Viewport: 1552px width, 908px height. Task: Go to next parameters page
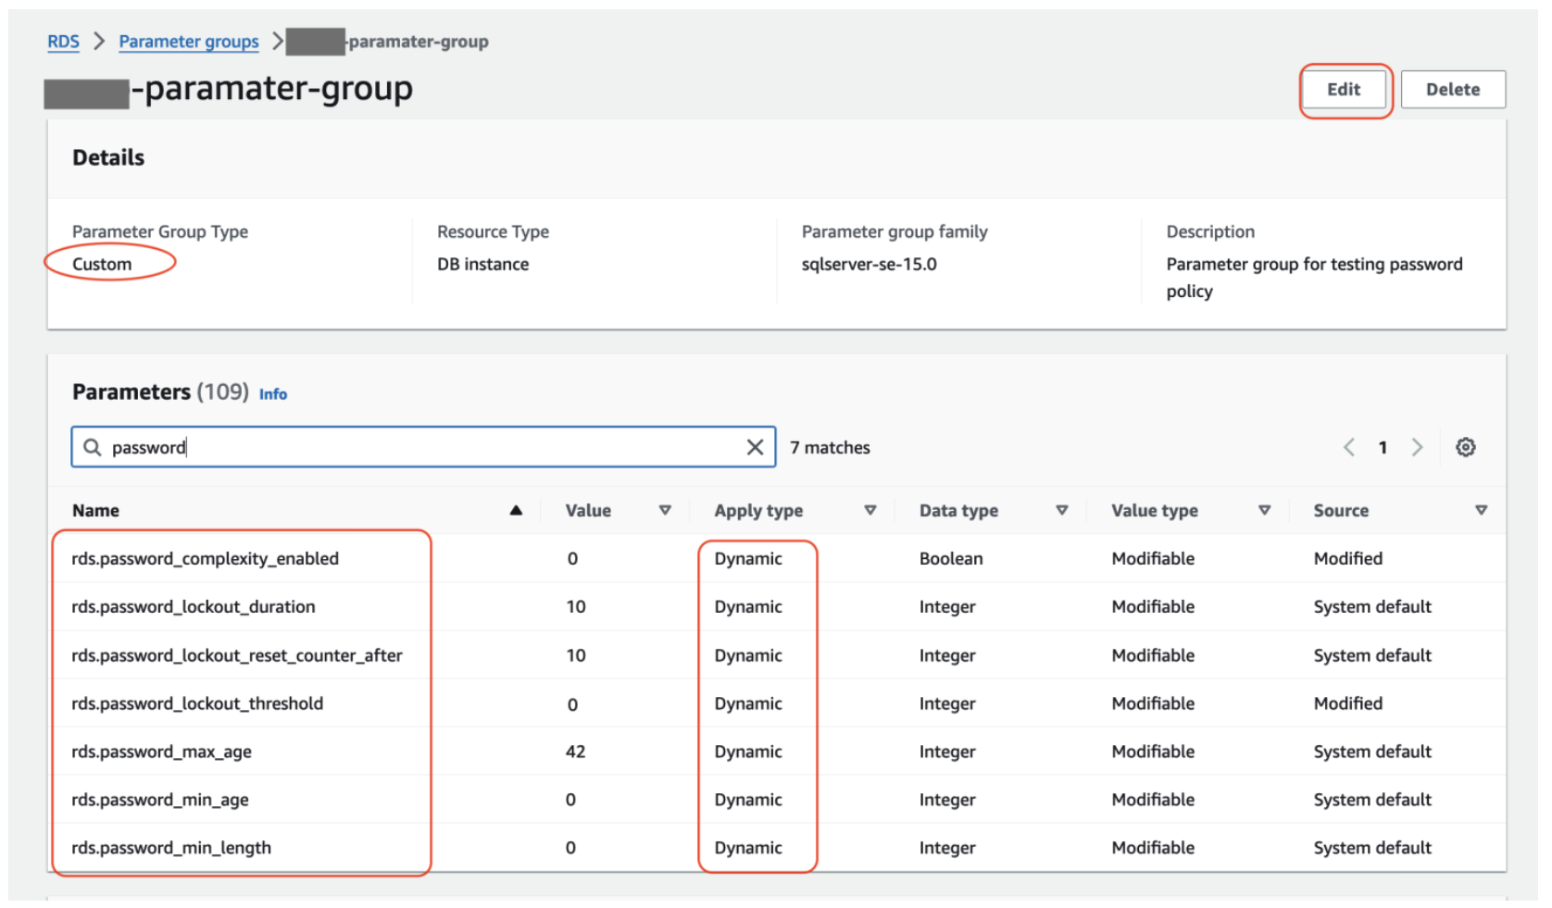click(1417, 447)
